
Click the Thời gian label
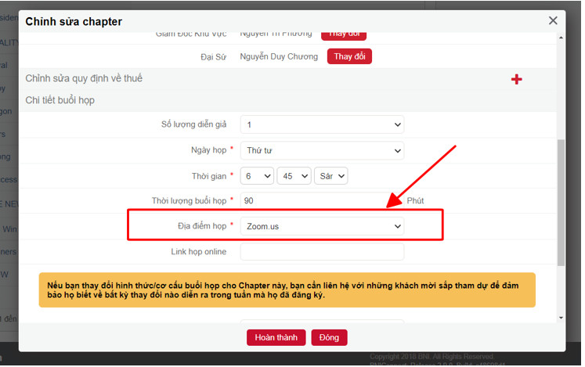(x=209, y=176)
